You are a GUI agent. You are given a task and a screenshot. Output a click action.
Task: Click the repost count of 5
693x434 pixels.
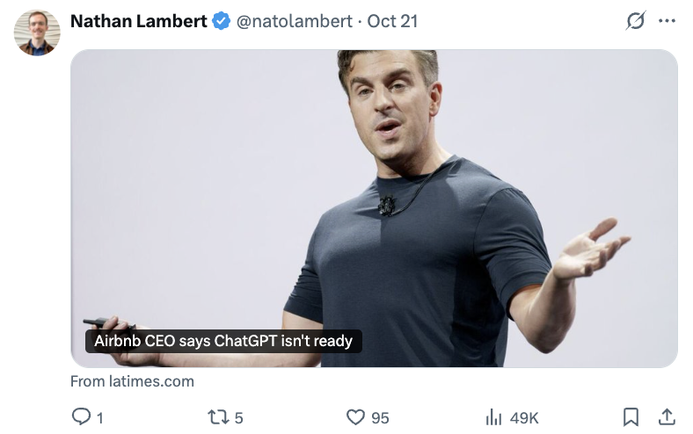[238, 418]
